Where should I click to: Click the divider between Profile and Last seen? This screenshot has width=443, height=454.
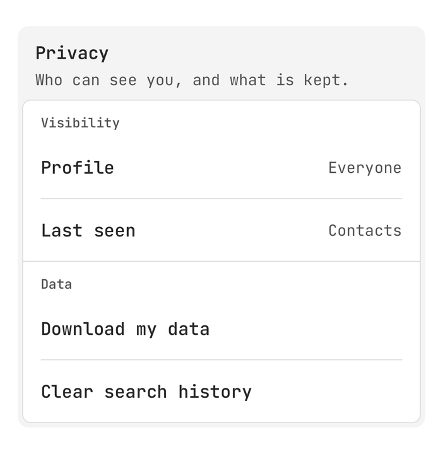point(222,199)
